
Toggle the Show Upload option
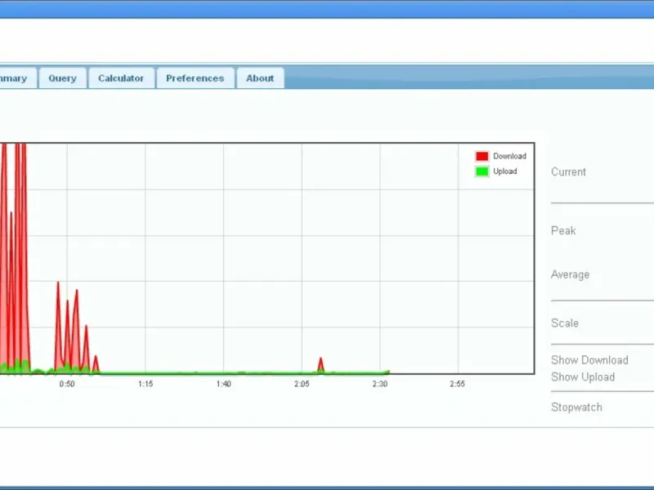click(583, 377)
